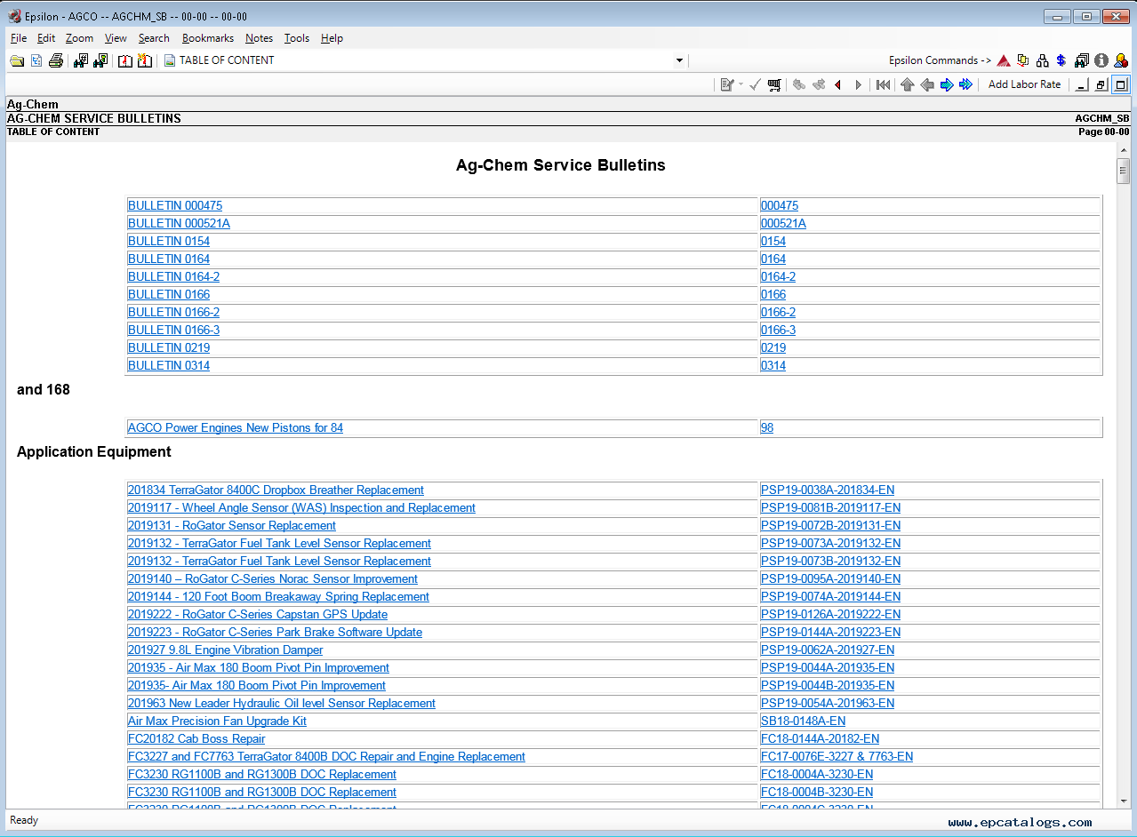Open the FC18-0004A-3230-EN link
This screenshot has height=837, width=1137.
817,774
